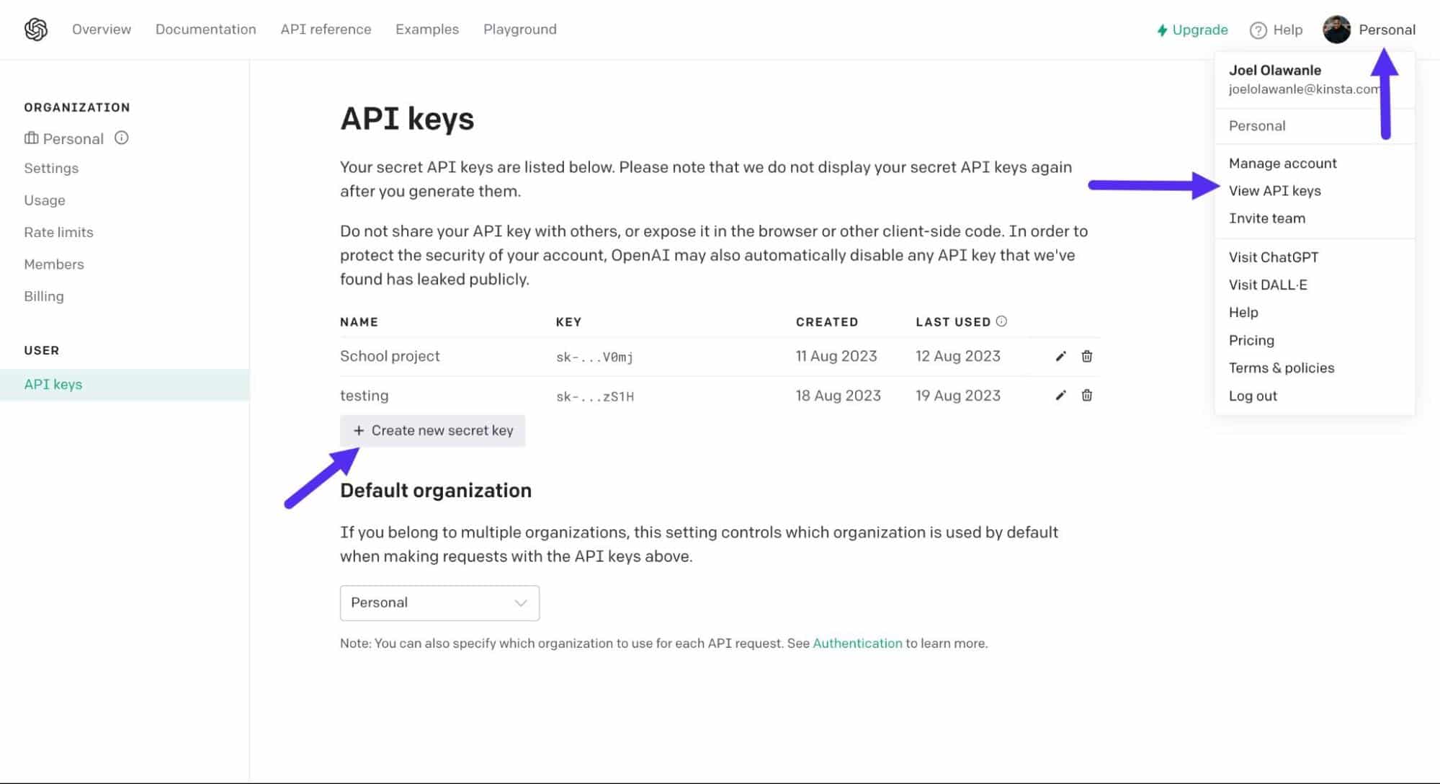Click the delete trash icon for School project key
The image size is (1440, 784).
point(1086,356)
